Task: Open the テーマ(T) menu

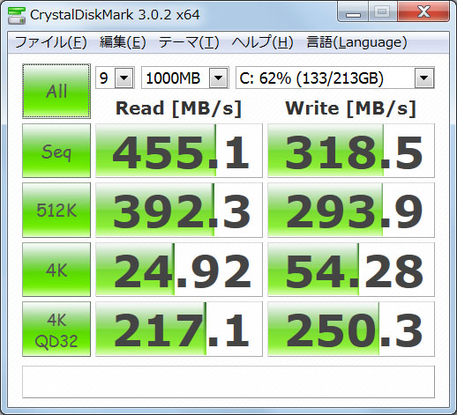Action: tap(189, 42)
